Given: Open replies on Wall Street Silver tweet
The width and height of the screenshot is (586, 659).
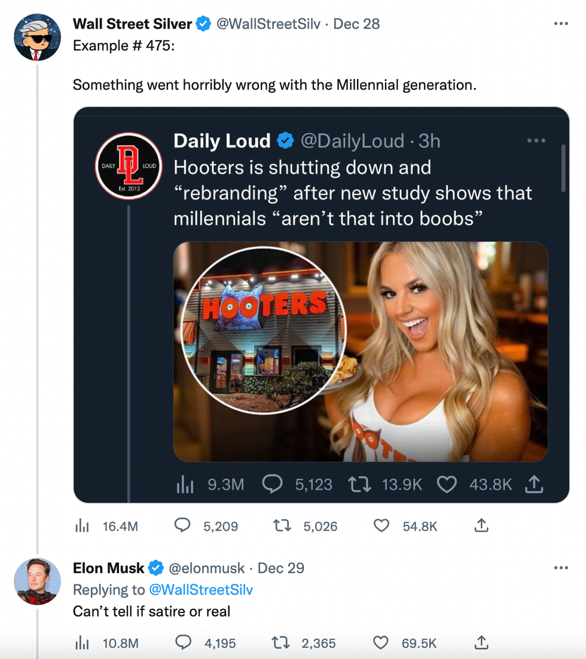Looking at the screenshot, I should click(x=184, y=526).
